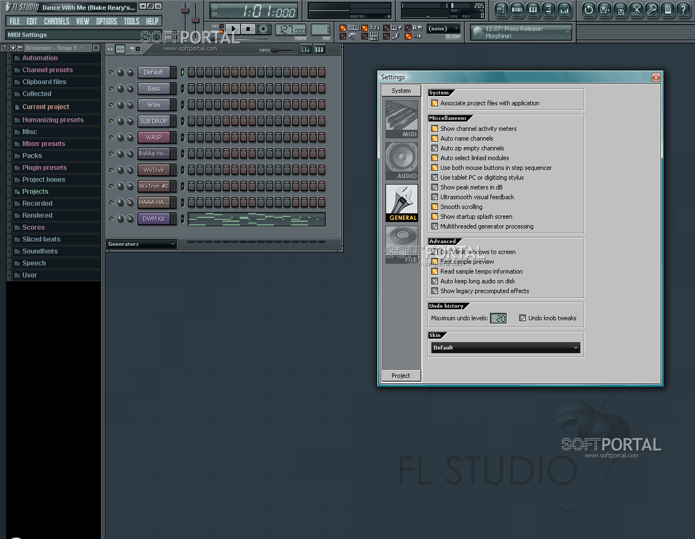
Task: Arm recording with the Record button
Action: pyautogui.click(x=264, y=29)
